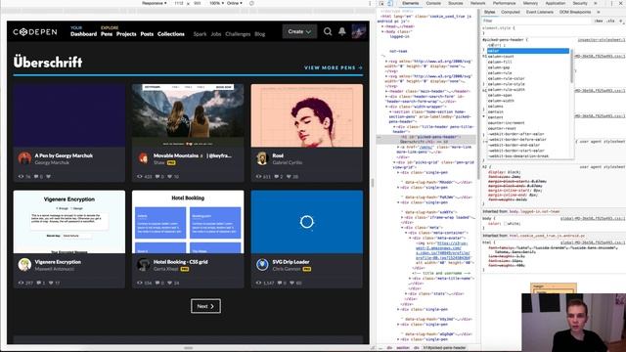The image size is (626, 352).
Task: Select column-count in autocomplete list
Action: [x=528, y=57]
